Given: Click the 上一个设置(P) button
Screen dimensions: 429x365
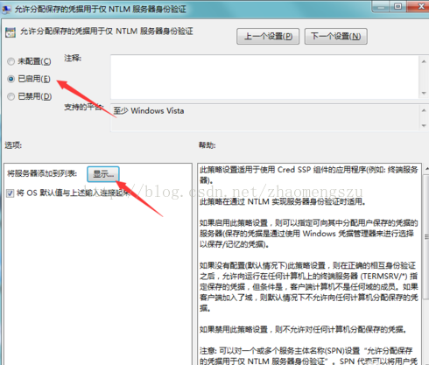Looking at the screenshot, I should 268,37.
